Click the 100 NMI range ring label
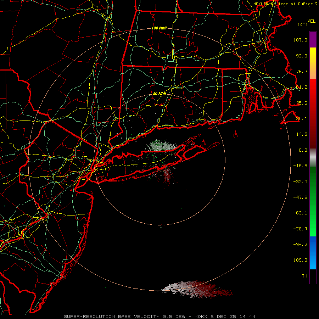Viewport: 319px width, 319px height. click(x=159, y=28)
